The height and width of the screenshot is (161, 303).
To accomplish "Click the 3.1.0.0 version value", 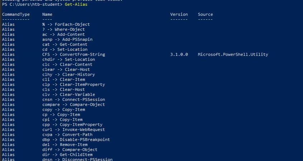I will (179, 54).
